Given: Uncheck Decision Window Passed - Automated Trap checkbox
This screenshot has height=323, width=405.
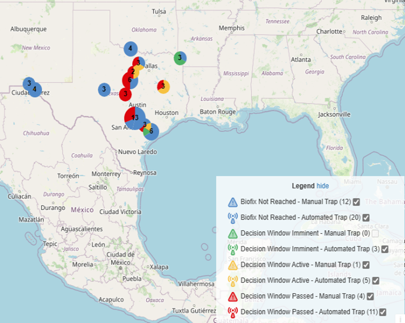Looking at the screenshot, I should point(384,312).
